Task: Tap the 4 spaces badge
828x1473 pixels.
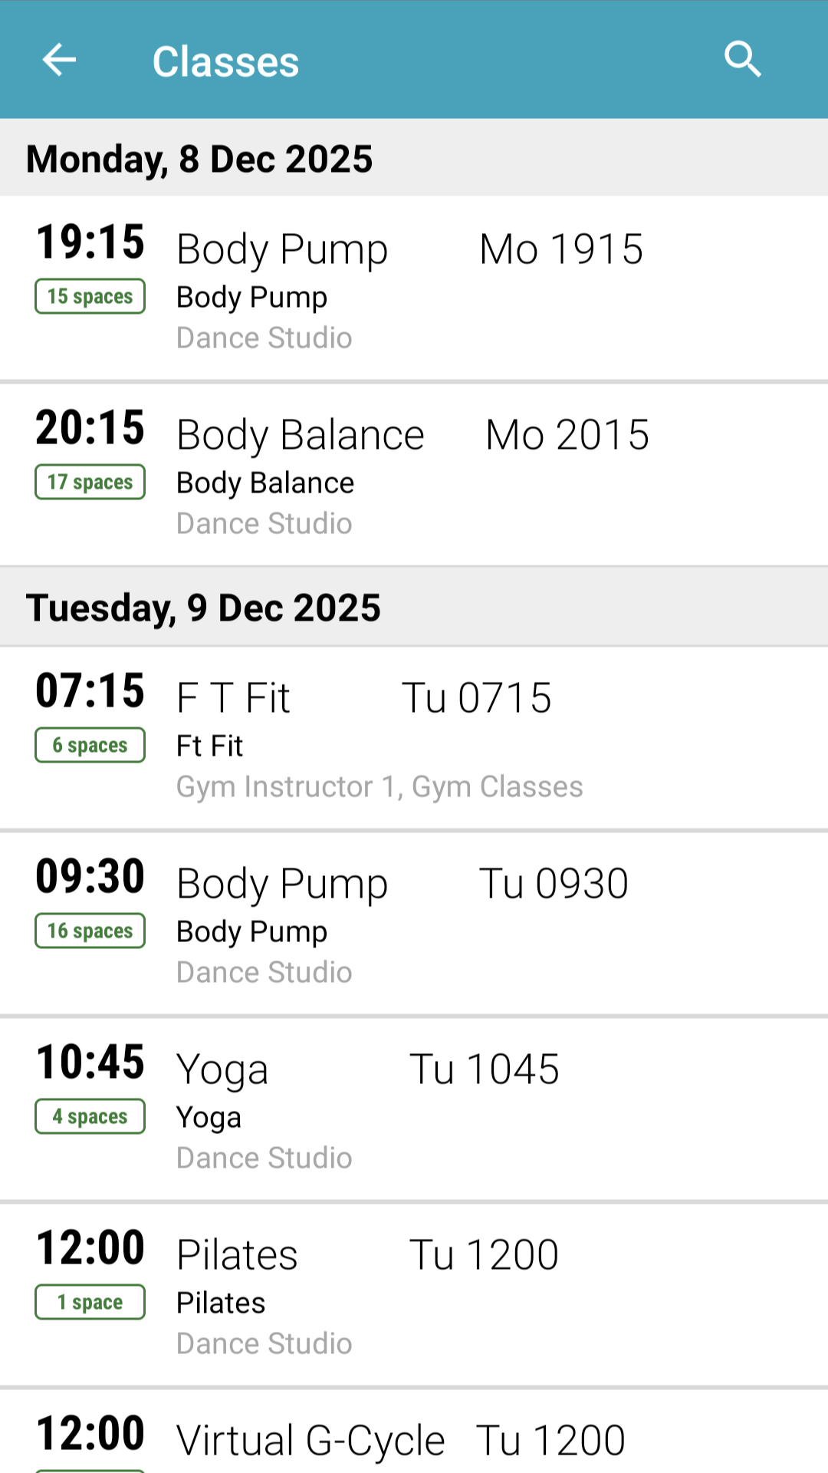Action: point(90,1116)
